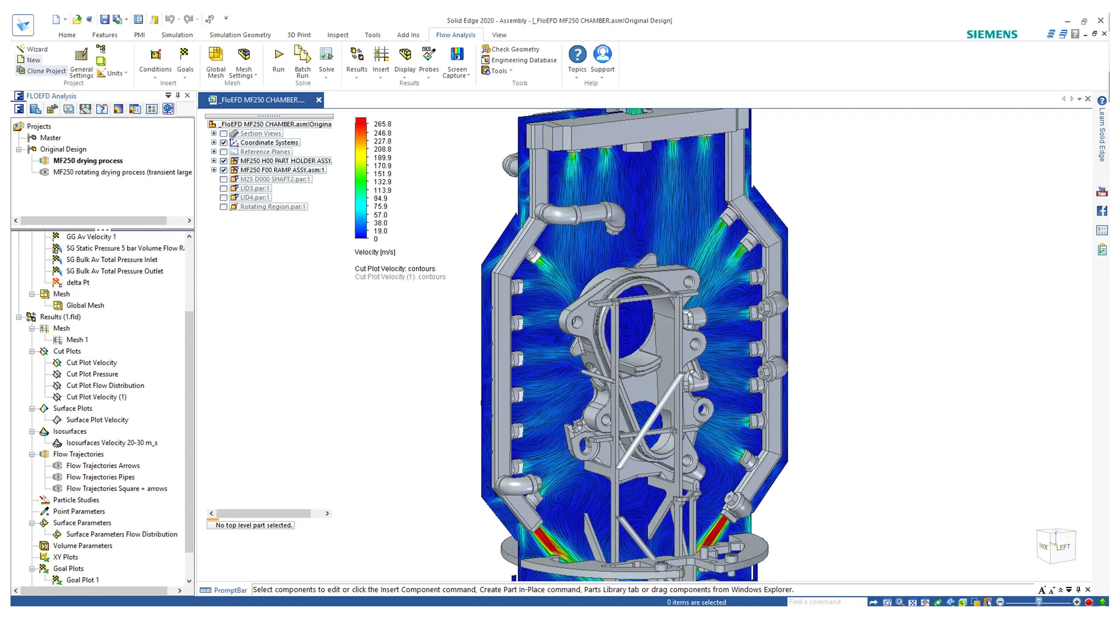Click Insert results icon
Screen dimensions: 1120x619
click(381, 54)
